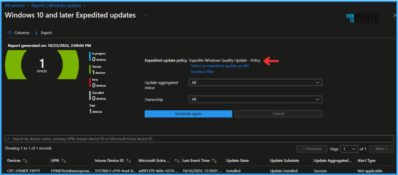The height and width of the screenshot is (175, 398).
Task: Click the Total devices legend entry
Action: [x=96, y=109]
